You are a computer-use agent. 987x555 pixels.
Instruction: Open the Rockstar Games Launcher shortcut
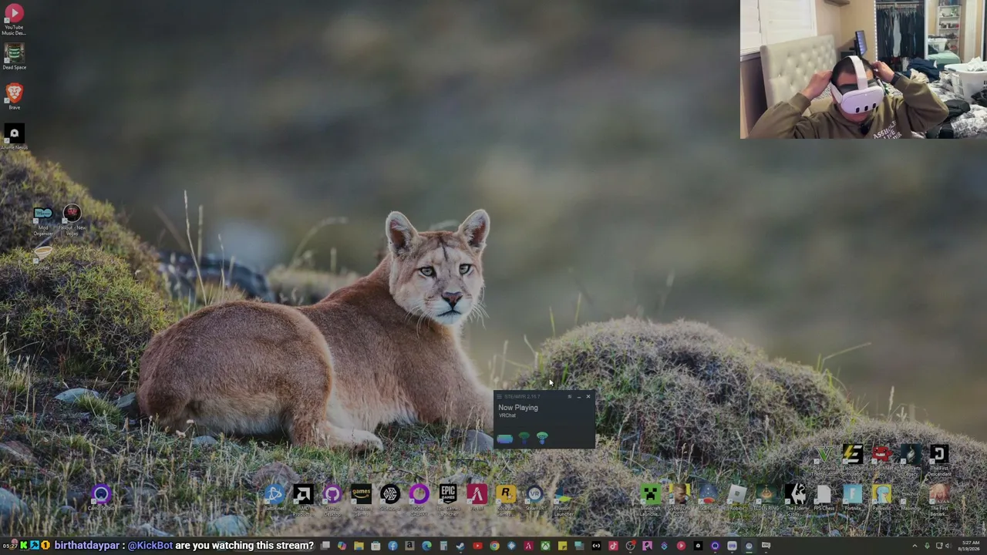click(506, 499)
